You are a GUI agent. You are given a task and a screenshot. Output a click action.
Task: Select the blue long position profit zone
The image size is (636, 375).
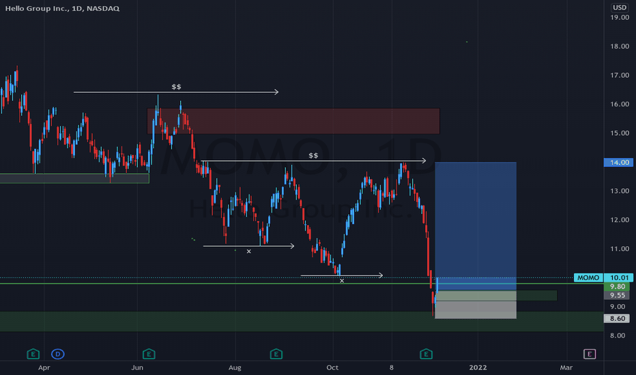click(x=476, y=226)
